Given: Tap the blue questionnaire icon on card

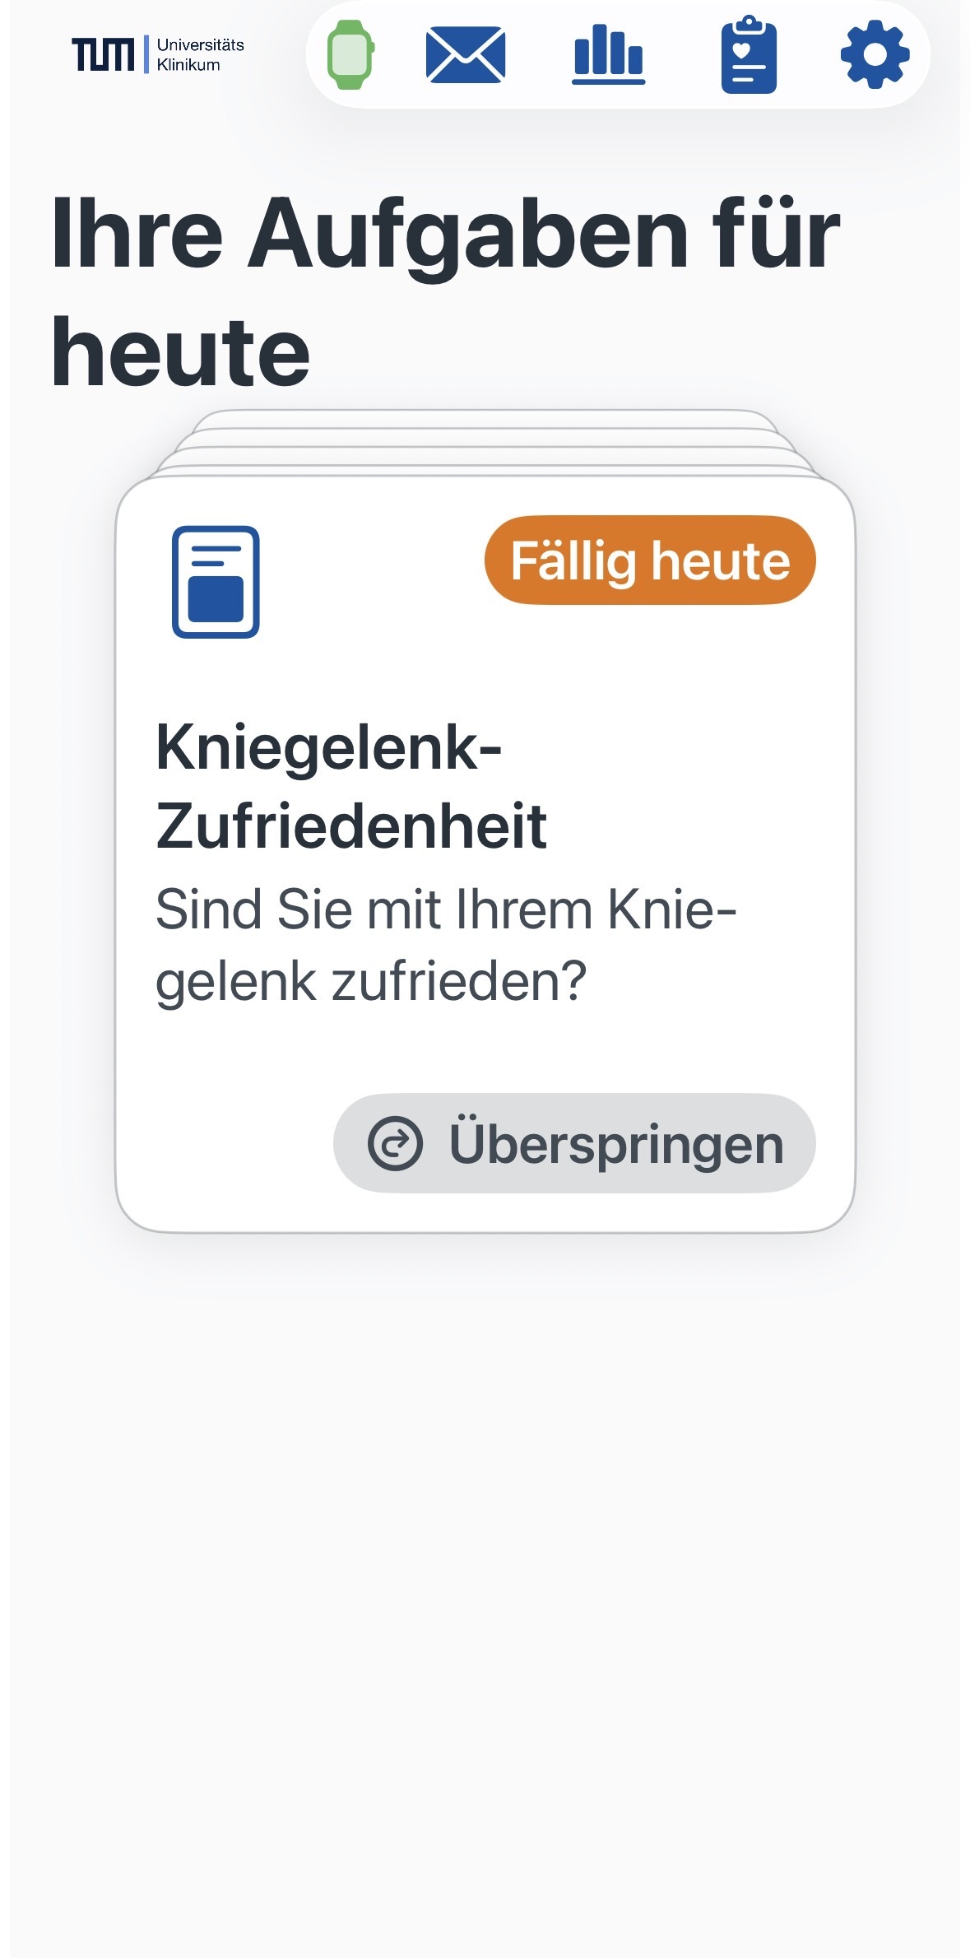Looking at the screenshot, I should pos(216,581).
